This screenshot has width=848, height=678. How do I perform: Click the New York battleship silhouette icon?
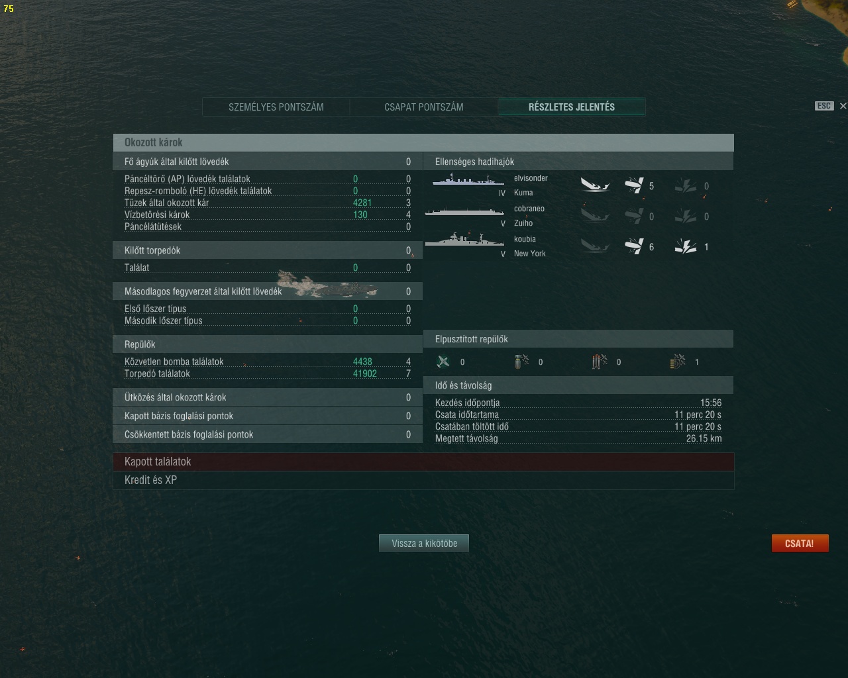click(x=464, y=240)
